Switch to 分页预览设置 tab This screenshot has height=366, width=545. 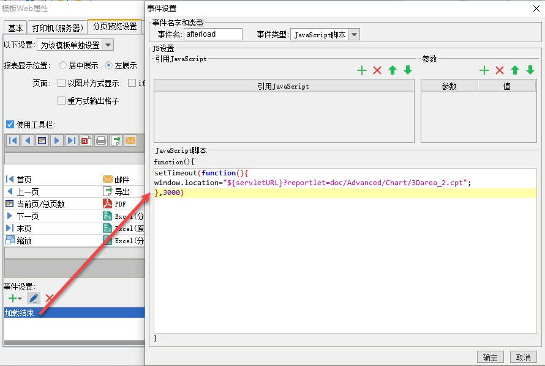[x=115, y=26]
